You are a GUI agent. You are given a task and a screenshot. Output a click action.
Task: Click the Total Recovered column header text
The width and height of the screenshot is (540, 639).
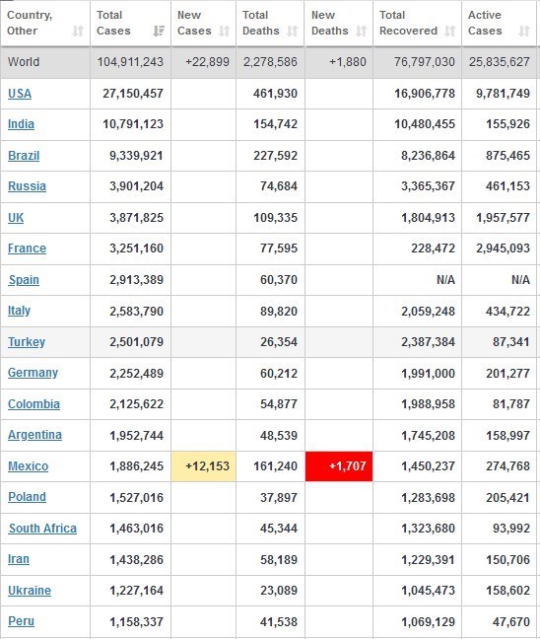409,23
